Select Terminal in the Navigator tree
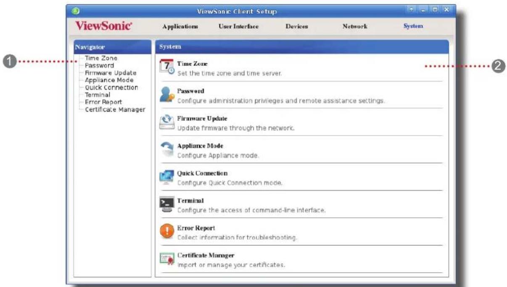The width and height of the screenshot is (507, 287). tap(98, 95)
